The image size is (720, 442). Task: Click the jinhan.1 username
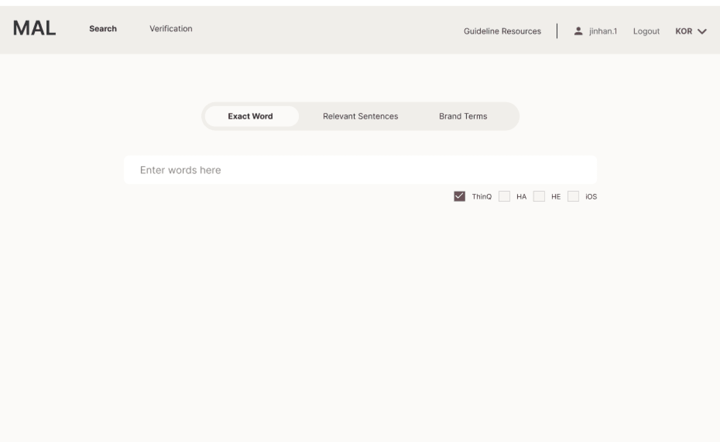[x=603, y=31]
